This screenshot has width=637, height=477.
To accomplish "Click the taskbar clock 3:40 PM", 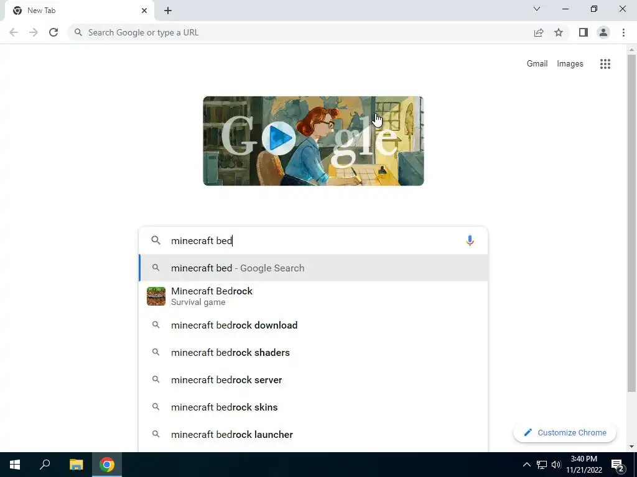I will point(584,465).
